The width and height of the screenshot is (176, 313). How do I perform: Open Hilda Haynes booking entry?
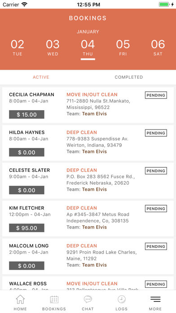click(x=88, y=143)
